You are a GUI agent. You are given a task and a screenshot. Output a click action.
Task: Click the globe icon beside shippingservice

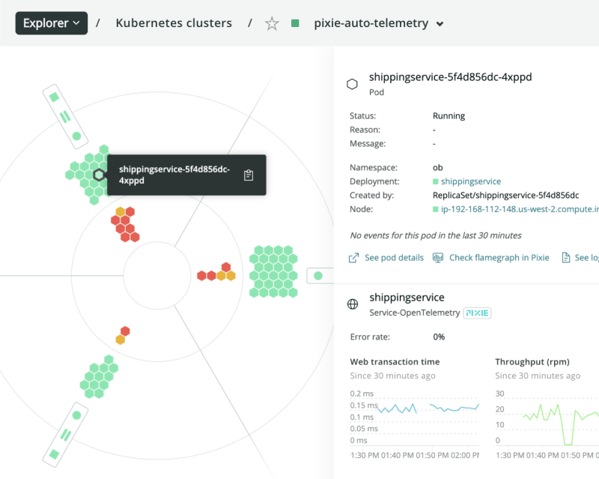(x=352, y=304)
